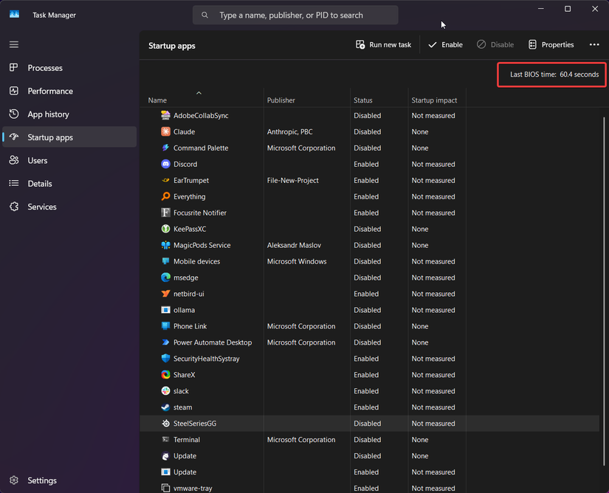Open Task Manager Settings

tap(69, 480)
